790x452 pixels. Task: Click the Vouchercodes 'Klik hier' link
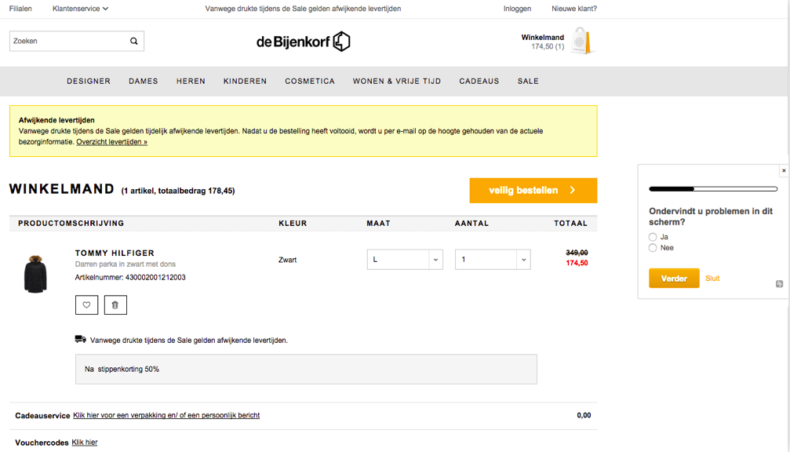pyautogui.click(x=85, y=443)
